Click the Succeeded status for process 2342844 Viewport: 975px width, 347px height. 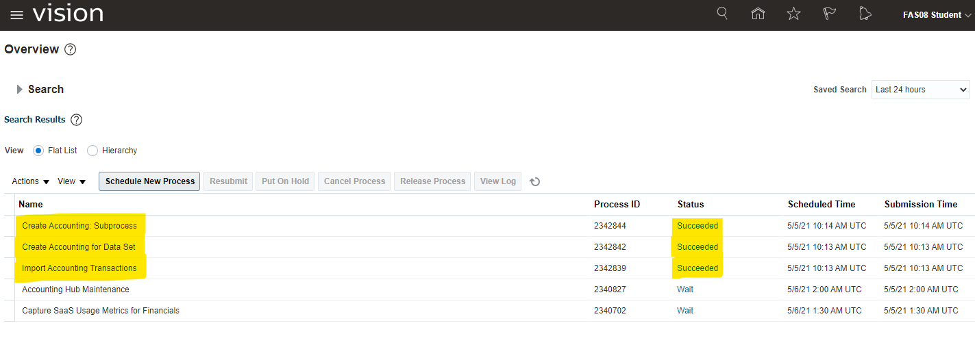tap(698, 226)
